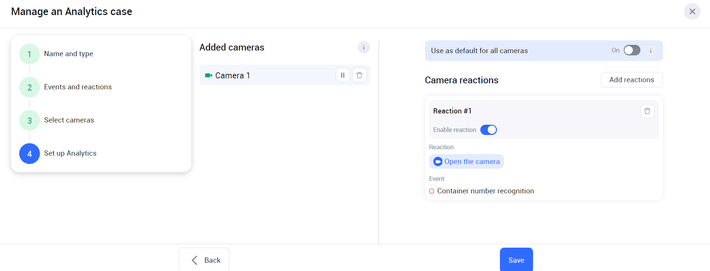Close the Manage an Analytics case dialog
Viewport: 710px width, 271px height.
pyautogui.click(x=692, y=12)
